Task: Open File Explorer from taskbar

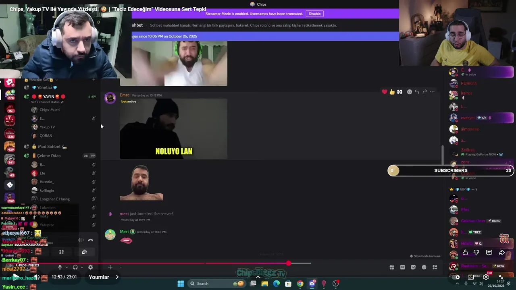Action: [x=264, y=284]
